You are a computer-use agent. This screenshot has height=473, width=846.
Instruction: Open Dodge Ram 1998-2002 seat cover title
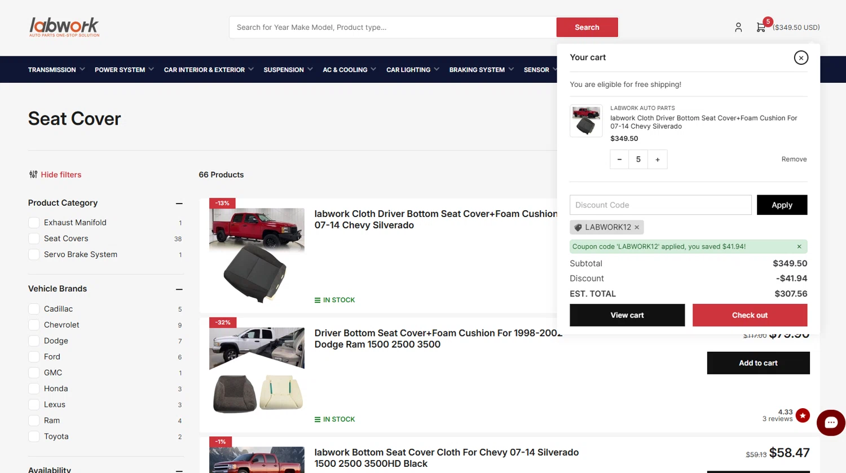coord(438,339)
